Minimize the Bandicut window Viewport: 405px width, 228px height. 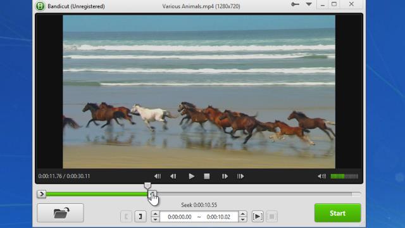323,4
